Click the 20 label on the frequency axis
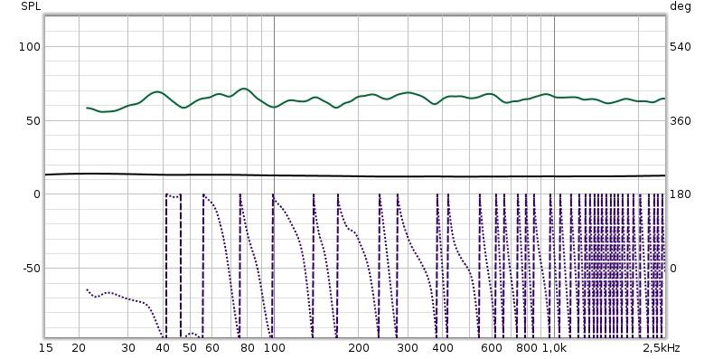Viewport: 723px width, 359px height. [79, 348]
